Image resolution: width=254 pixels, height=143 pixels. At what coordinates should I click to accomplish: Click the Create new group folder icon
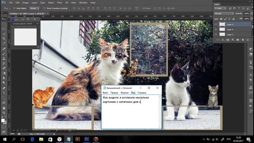[238, 40]
